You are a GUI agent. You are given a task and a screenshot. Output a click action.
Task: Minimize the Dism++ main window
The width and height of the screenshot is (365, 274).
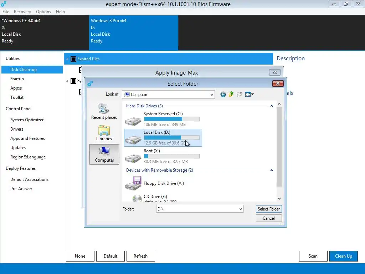click(334, 4)
